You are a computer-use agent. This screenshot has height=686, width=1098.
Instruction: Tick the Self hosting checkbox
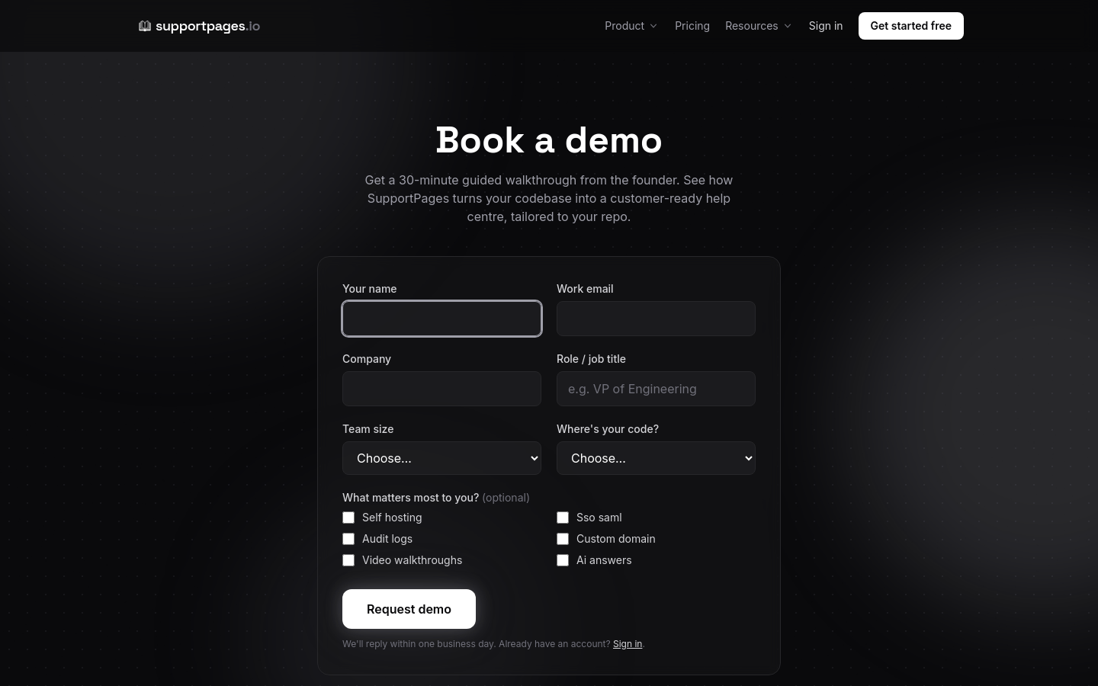tap(348, 518)
